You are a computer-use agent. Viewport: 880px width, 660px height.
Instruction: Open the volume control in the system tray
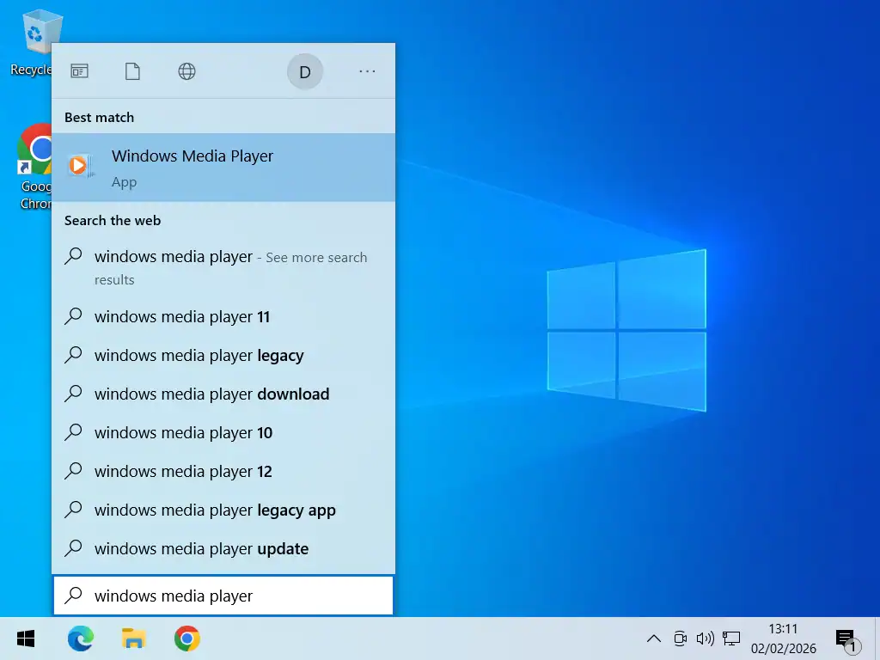tap(705, 639)
